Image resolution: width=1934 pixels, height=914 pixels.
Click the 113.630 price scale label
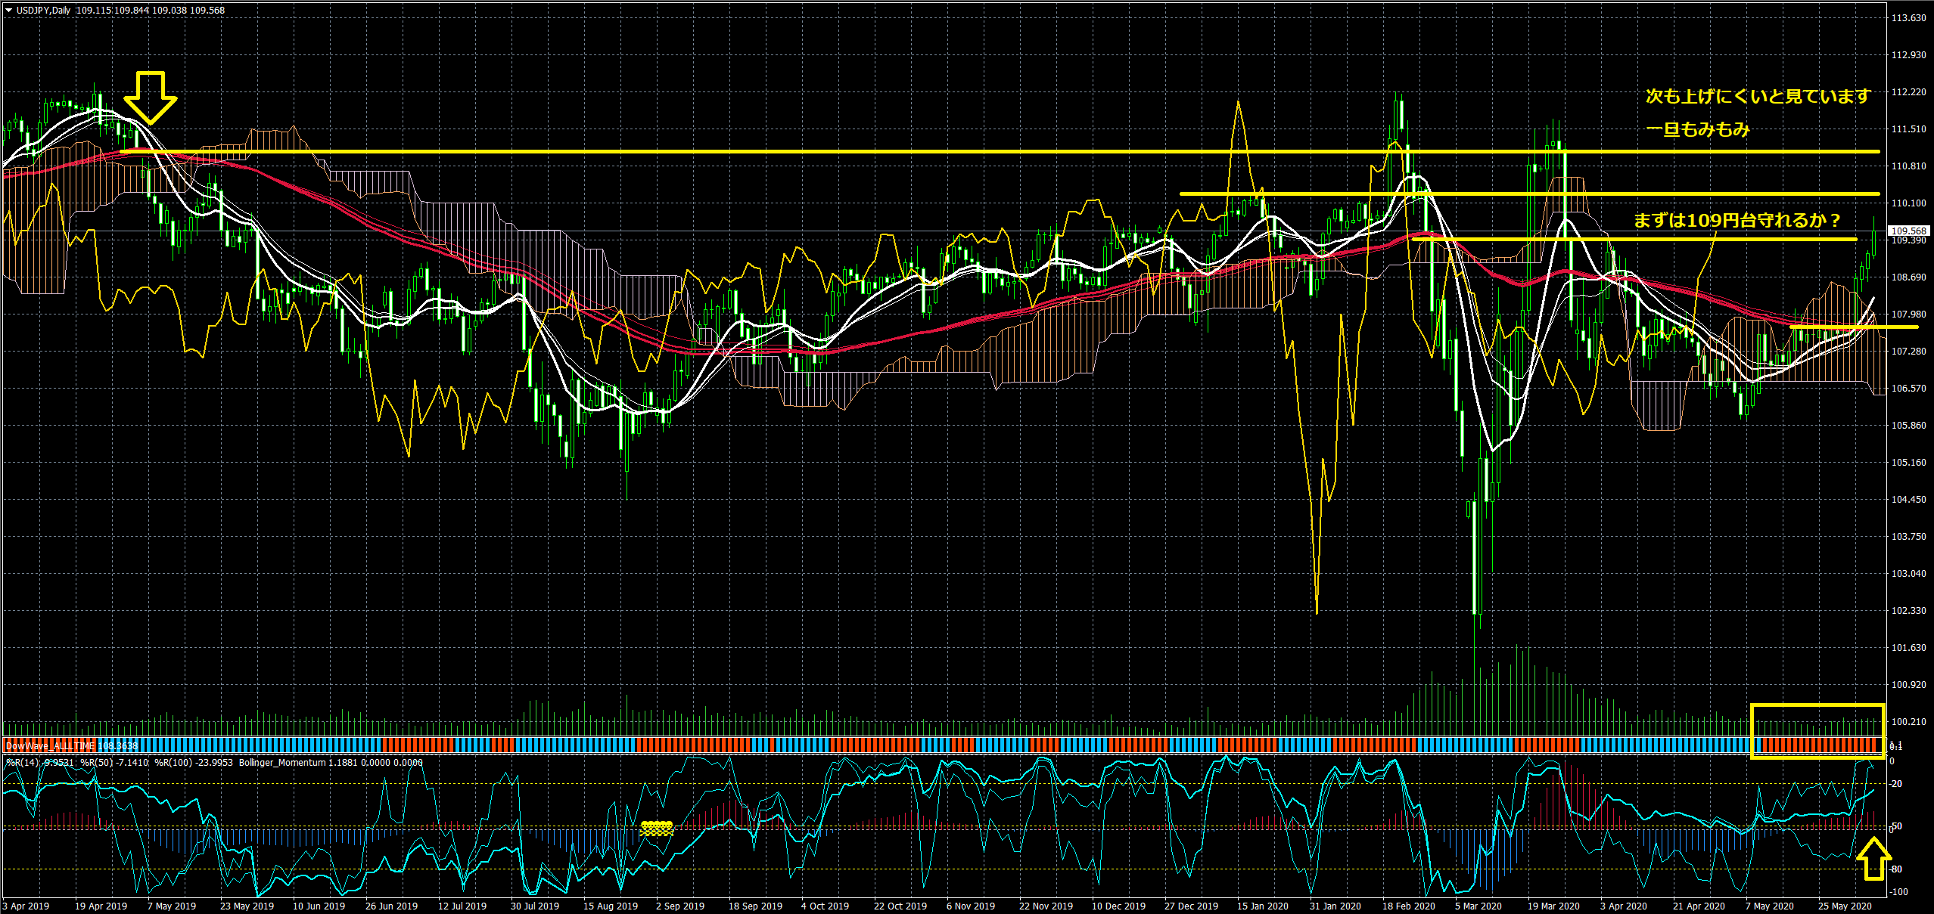click(1908, 17)
